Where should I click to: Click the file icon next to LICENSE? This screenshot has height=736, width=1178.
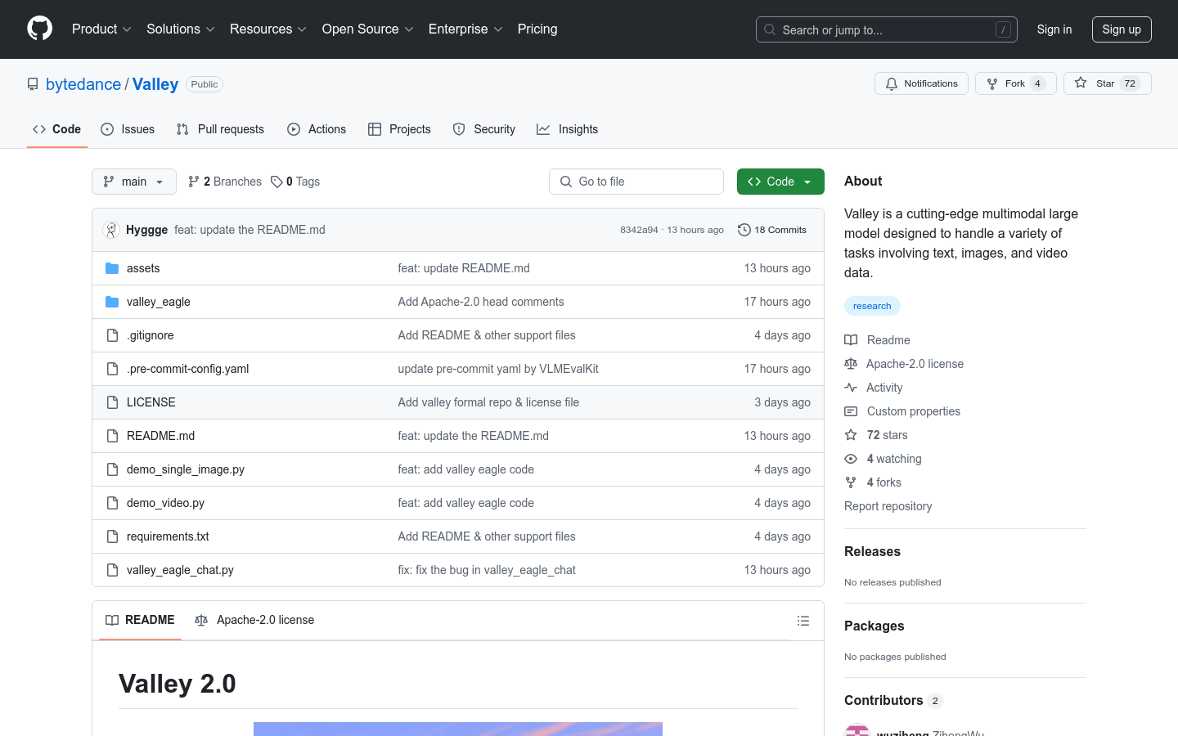(112, 402)
